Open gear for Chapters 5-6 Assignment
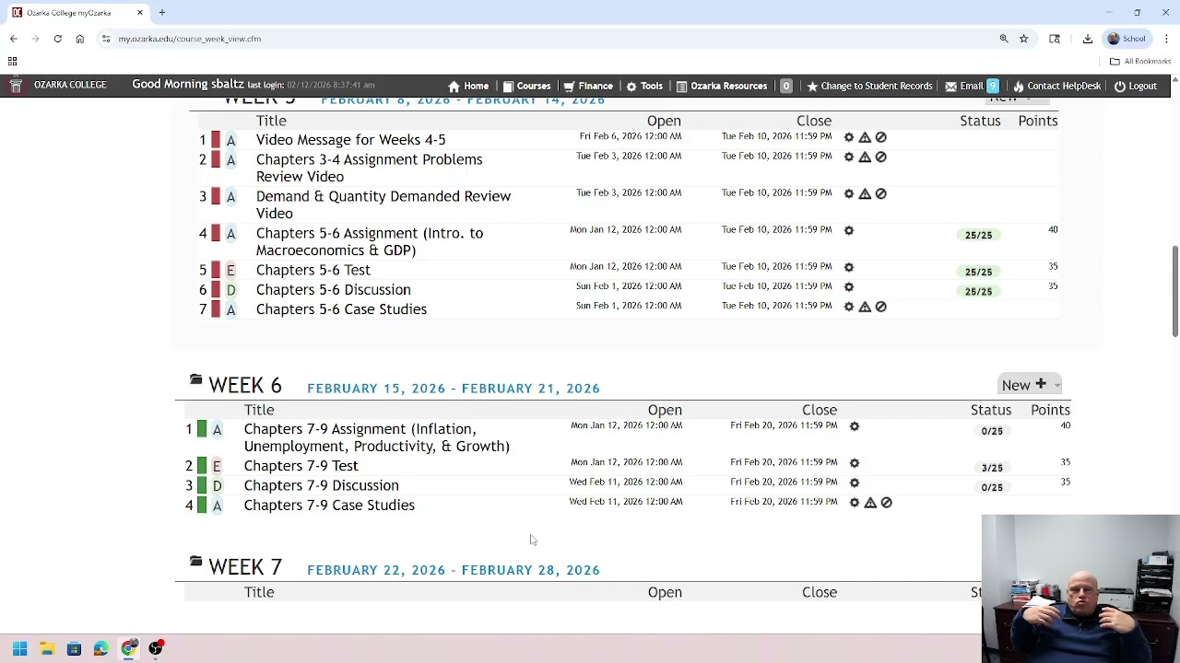 849,230
